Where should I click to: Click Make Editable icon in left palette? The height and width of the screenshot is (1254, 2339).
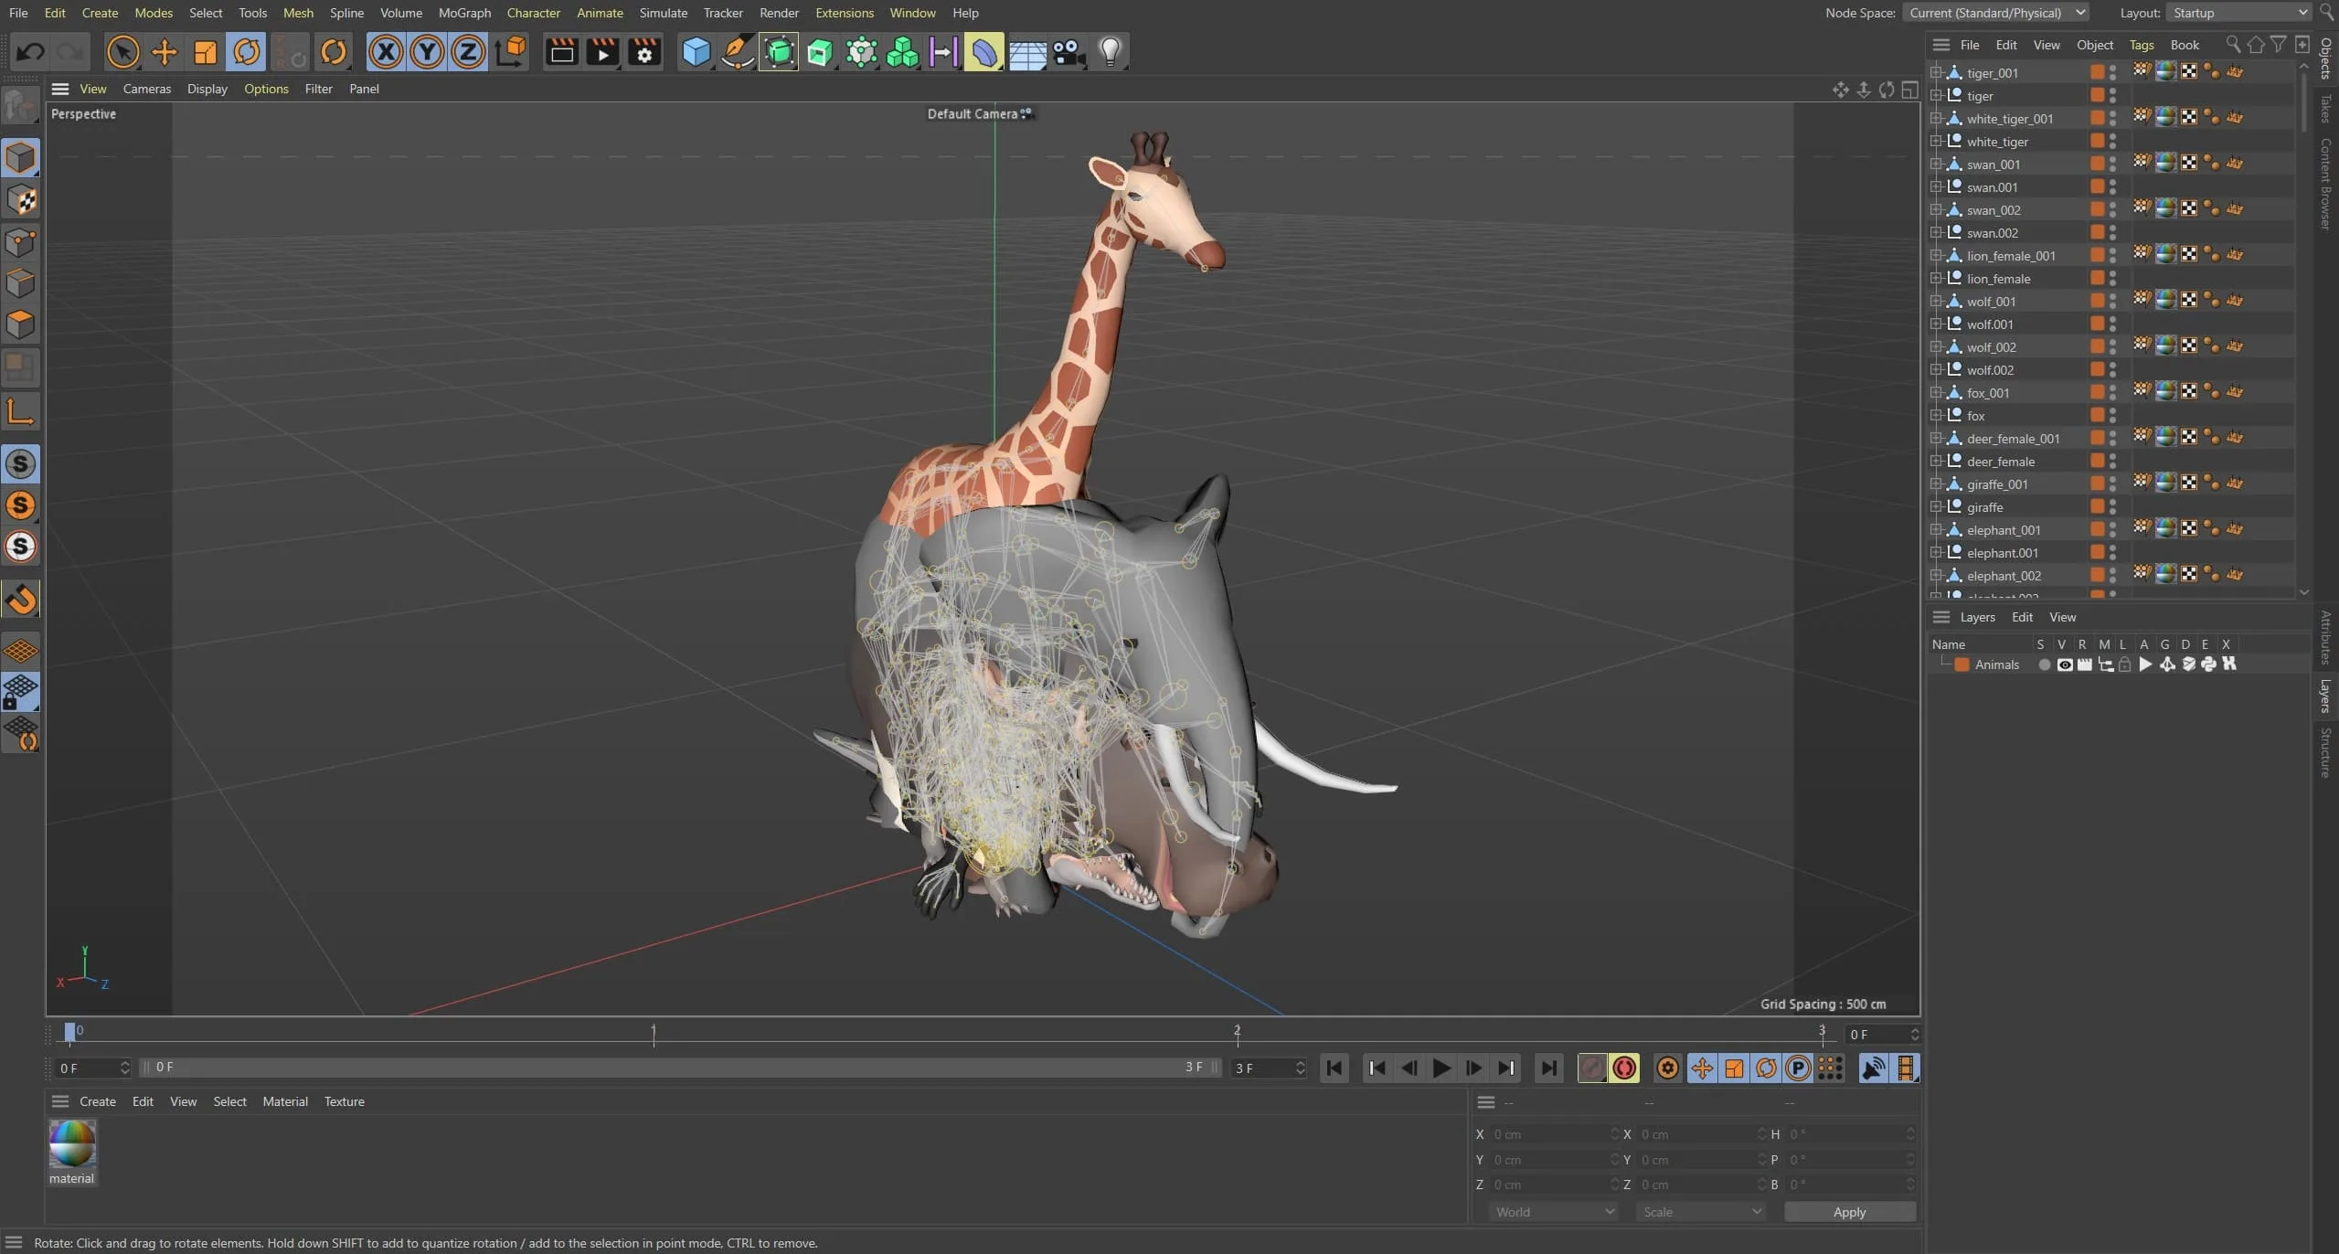coord(20,106)
